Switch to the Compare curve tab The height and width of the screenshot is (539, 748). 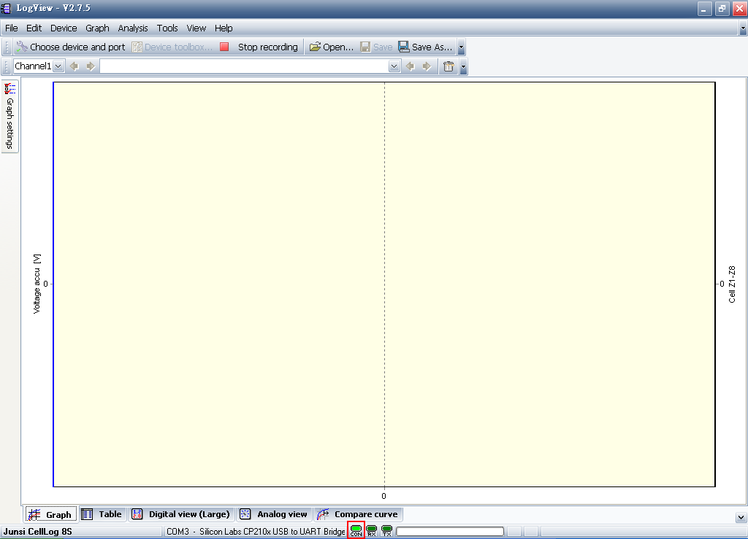[358, 514]
